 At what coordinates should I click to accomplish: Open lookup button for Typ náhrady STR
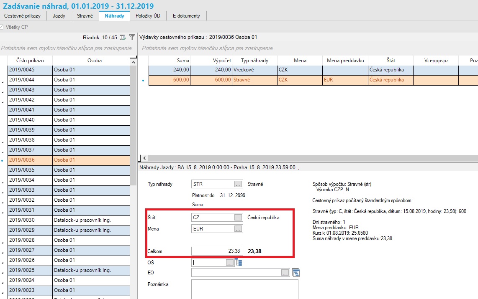[x=238, y=184]
